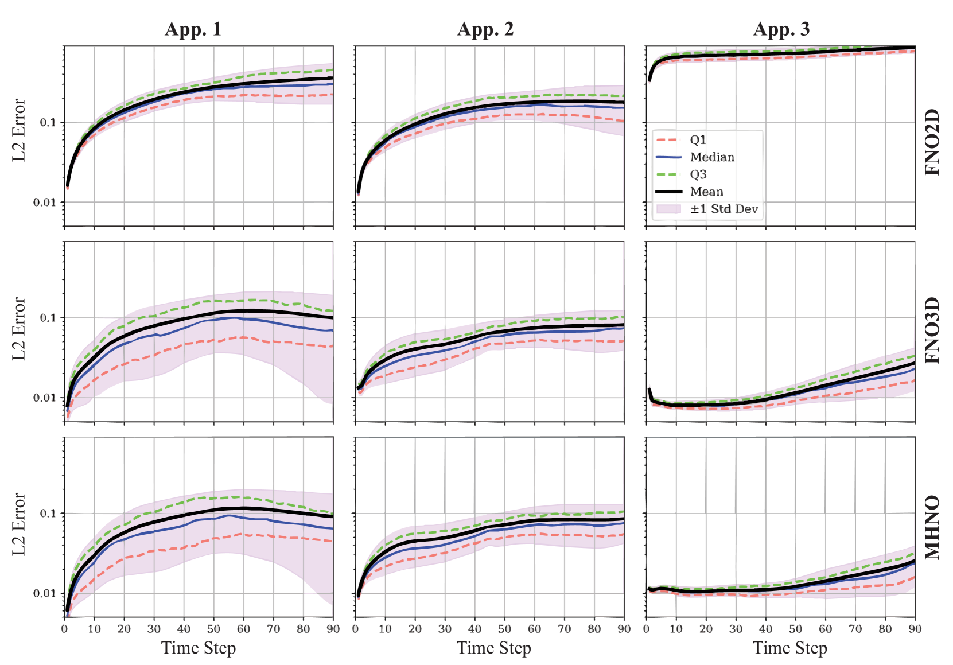Click the 'L2 Error' y-axis label of bottom row

19,524
